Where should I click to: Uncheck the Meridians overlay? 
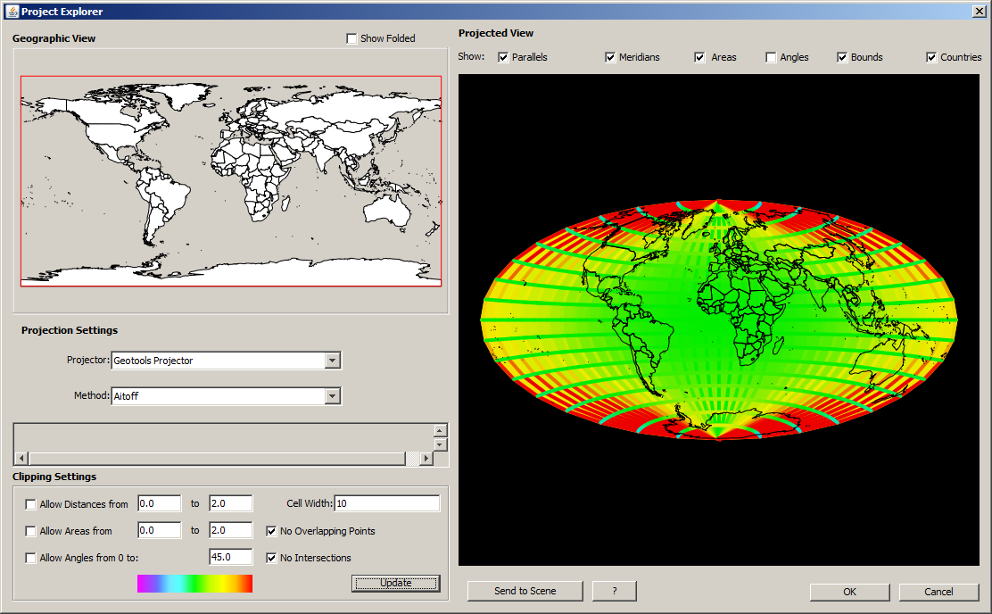(609, 56)
